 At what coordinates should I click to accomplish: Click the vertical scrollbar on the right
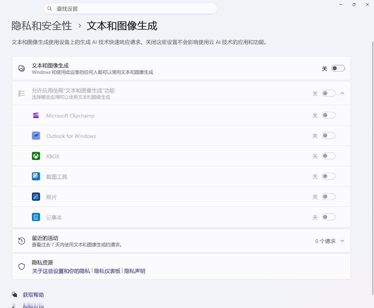click(373, 168)
